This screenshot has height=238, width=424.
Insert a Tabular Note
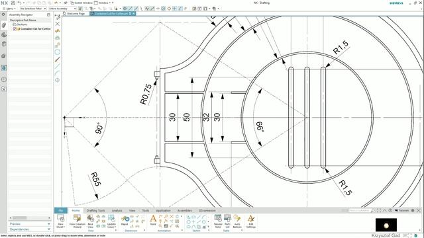pos(218,221)
